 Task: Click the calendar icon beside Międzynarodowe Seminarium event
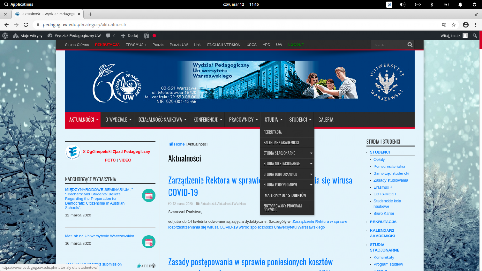click(x=149, y=195)
